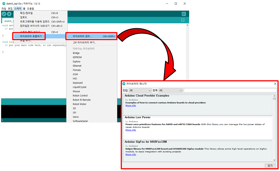Open the 편집 menu

point(10,8)
